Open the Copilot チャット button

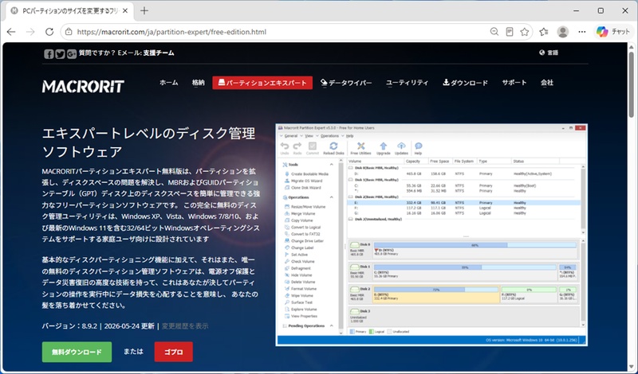pos(613,32)
